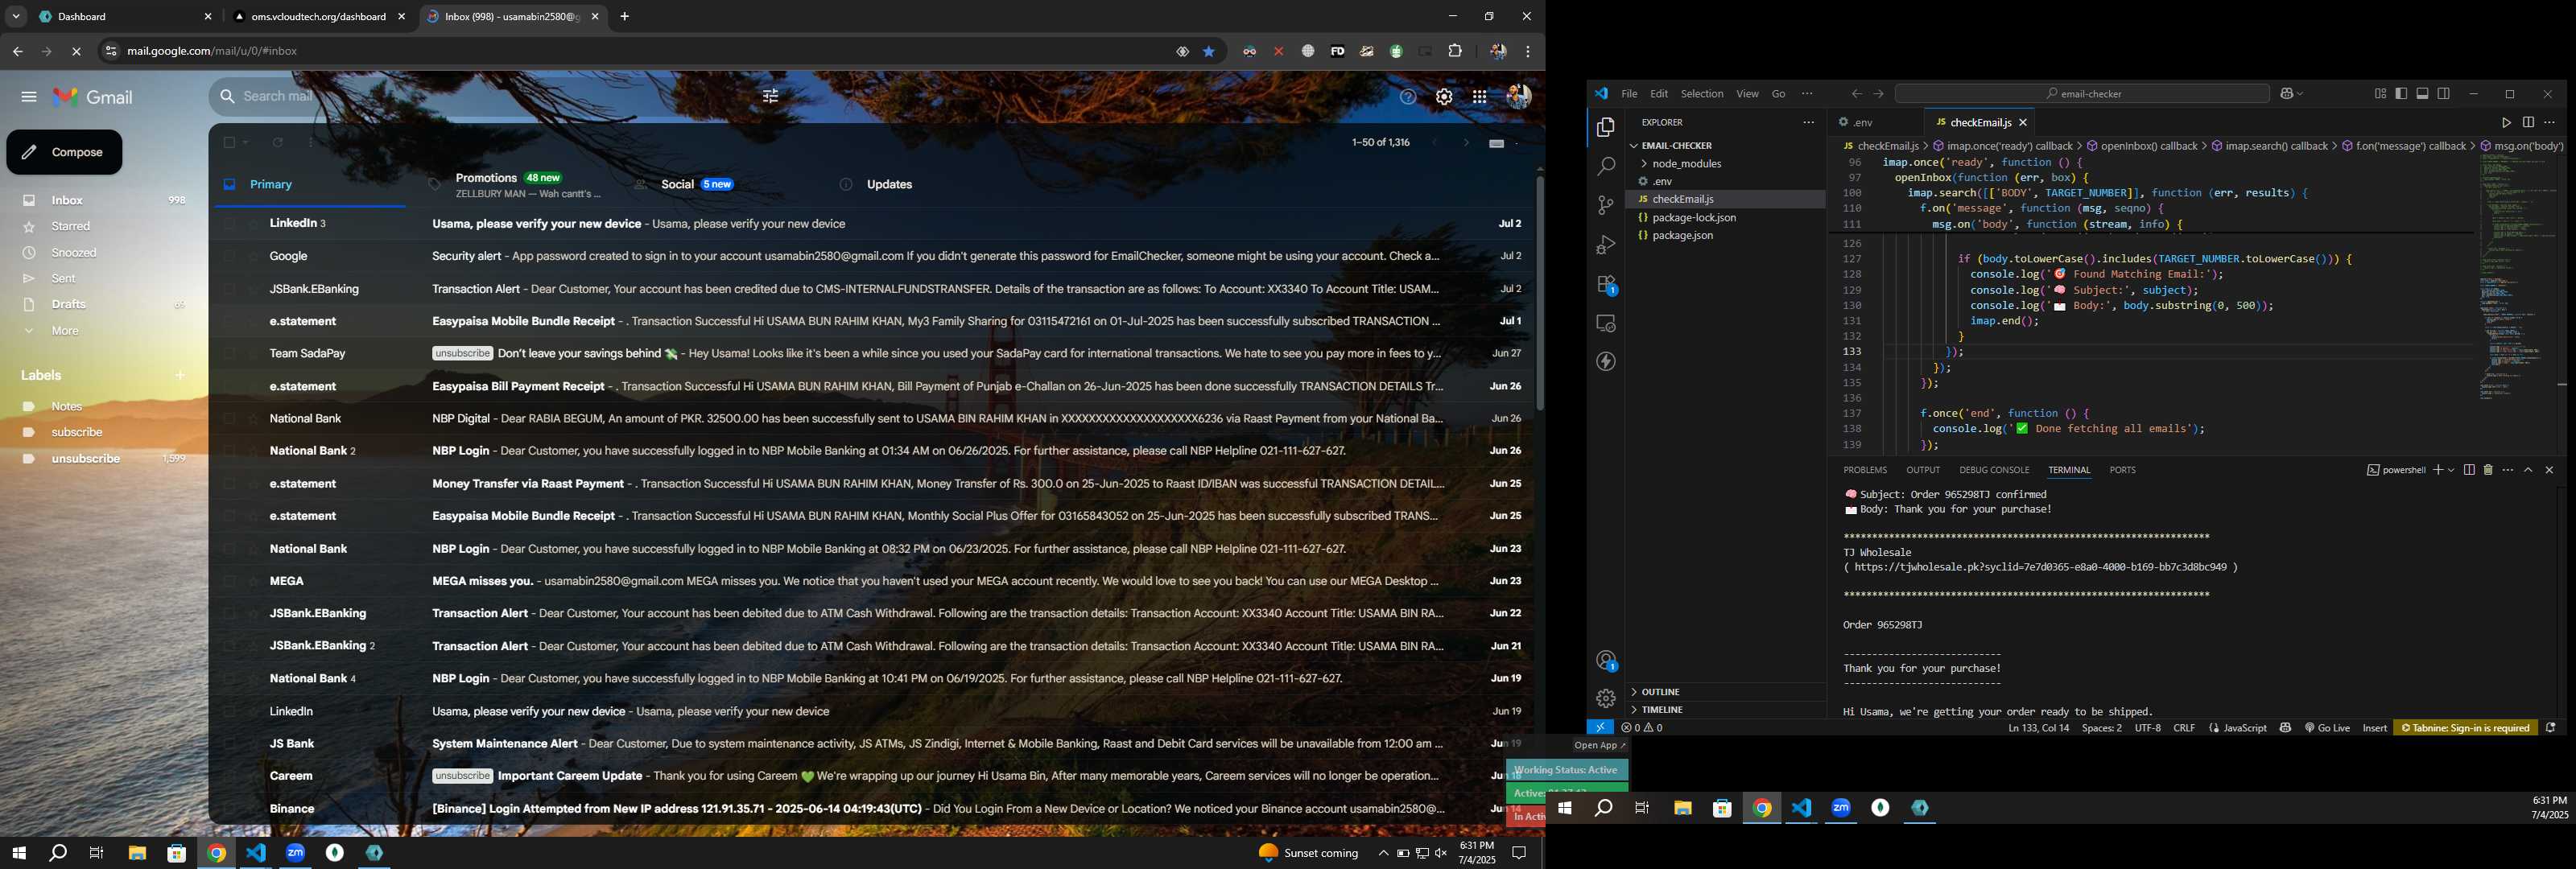
Task: Open Remote Explorer icon in VS Code
Action: coord(1606,324)
